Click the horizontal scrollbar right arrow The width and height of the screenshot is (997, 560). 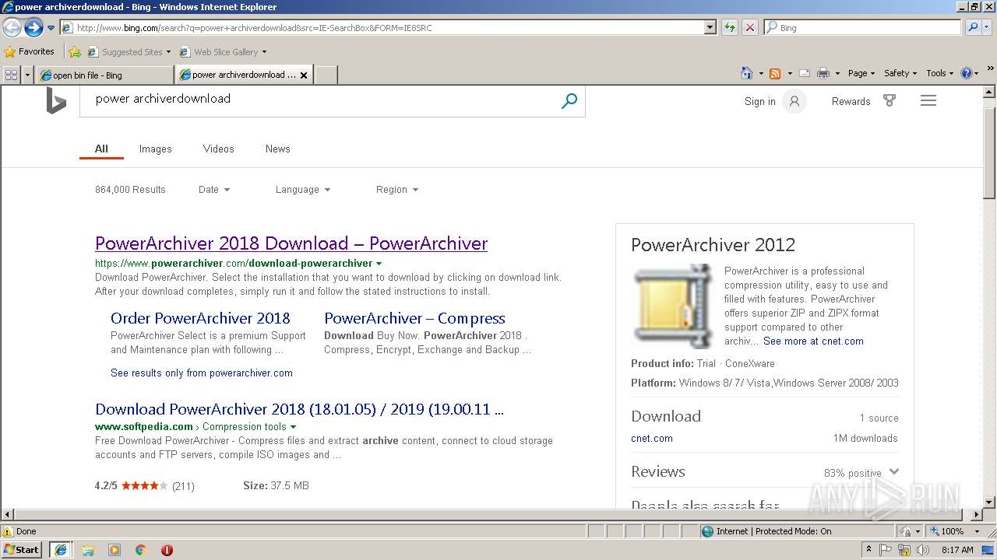(x=977, y=515)
